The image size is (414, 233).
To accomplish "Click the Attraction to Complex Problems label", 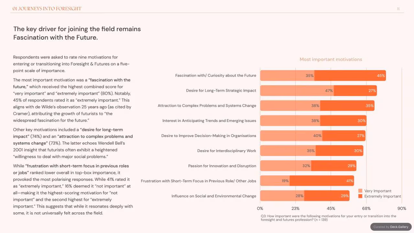I will [x=207, y=105].
